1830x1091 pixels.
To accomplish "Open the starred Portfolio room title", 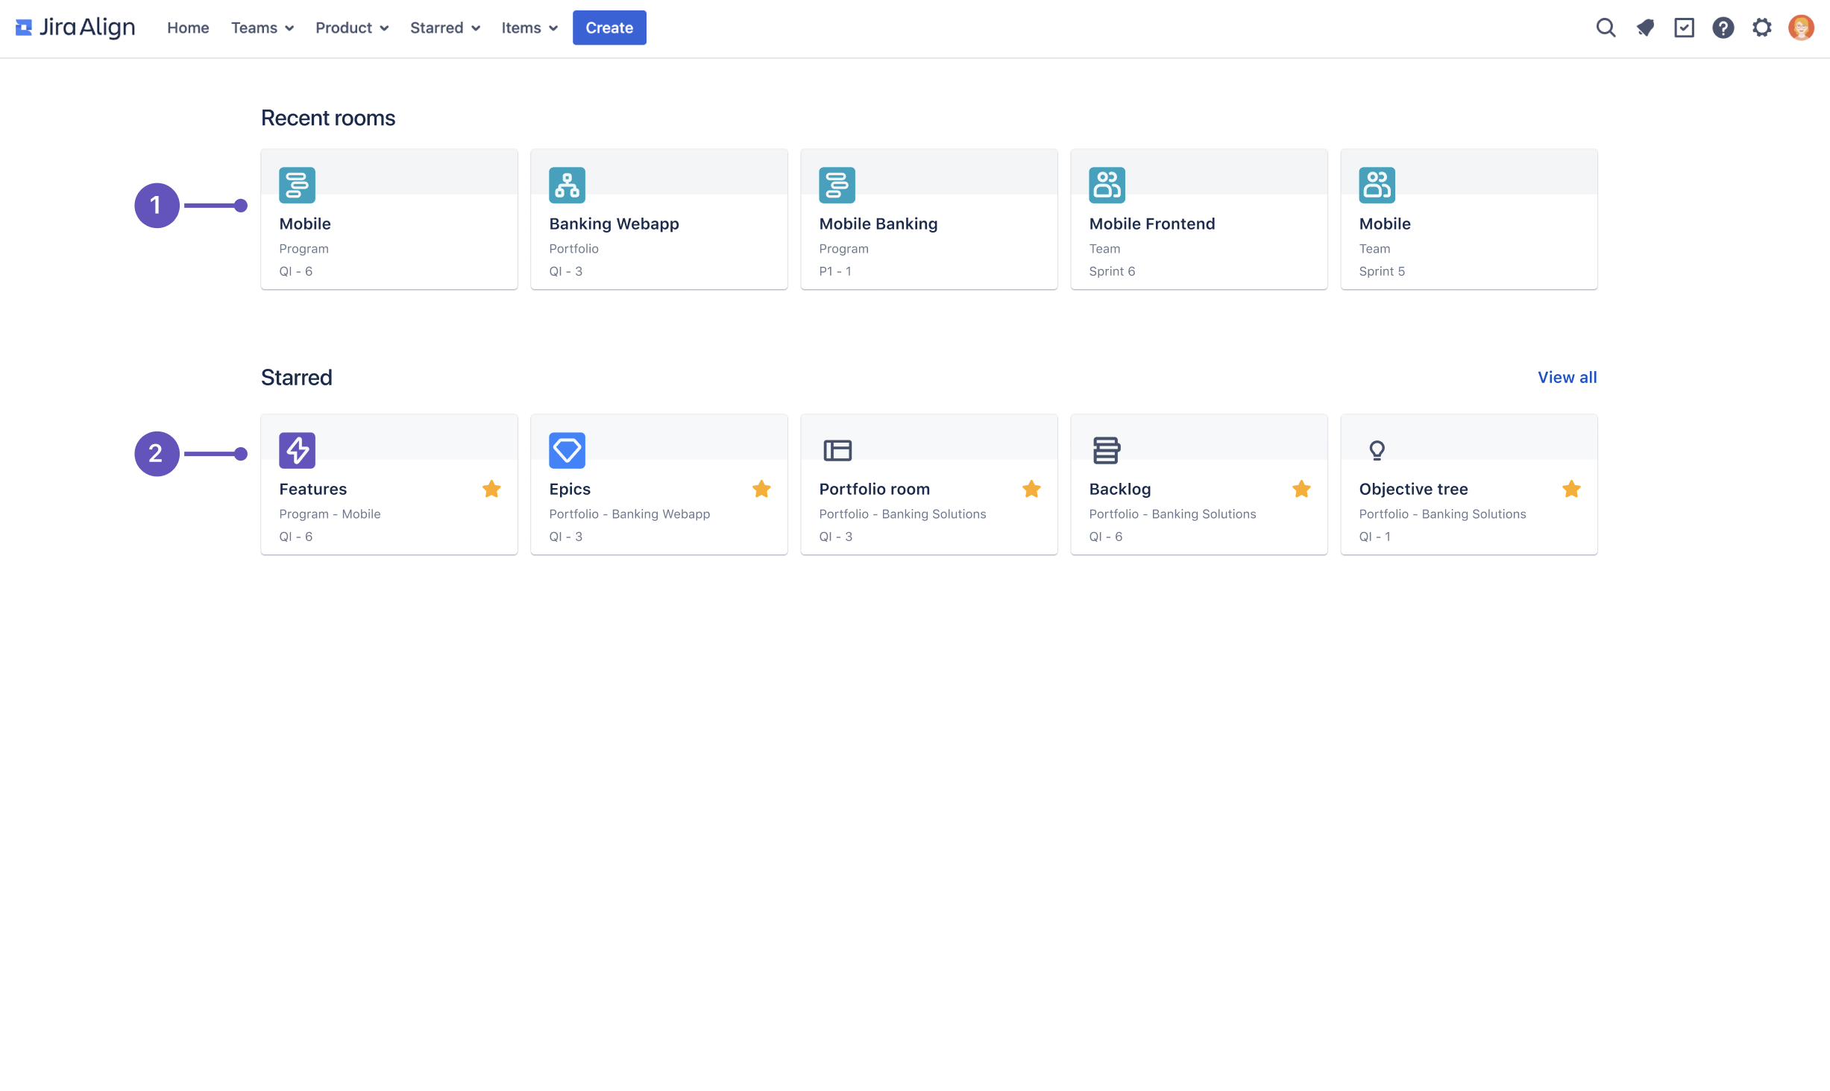I will tap(874, 489).
